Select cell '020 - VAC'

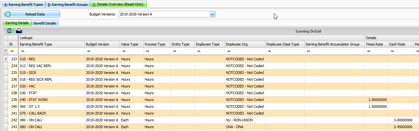point(51,86)
